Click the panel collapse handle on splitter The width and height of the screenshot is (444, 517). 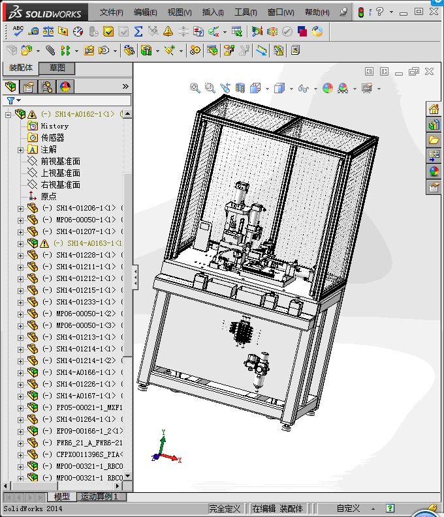(x=135, y=277)
